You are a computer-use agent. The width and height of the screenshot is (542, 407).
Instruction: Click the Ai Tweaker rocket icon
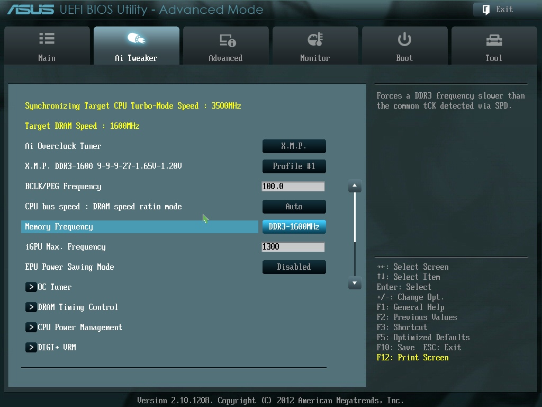click(x=136, y=38)
